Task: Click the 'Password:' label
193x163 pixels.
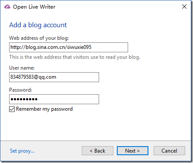Action: click(21, 90)
